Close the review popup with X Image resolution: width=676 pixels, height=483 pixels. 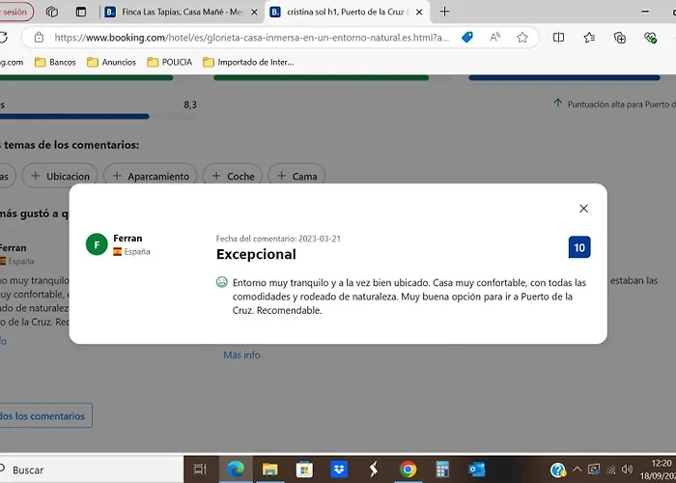coord(583,209)
